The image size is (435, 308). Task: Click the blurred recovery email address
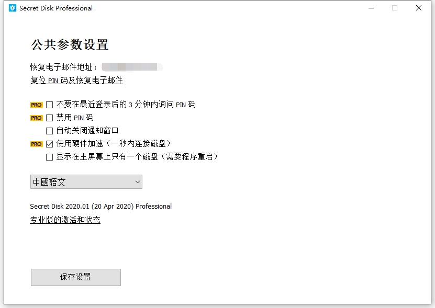pos(132,67)
